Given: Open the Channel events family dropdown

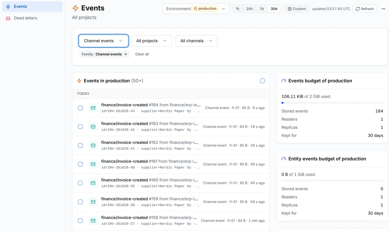Looking at the screenshot, I should click(103, 41).
